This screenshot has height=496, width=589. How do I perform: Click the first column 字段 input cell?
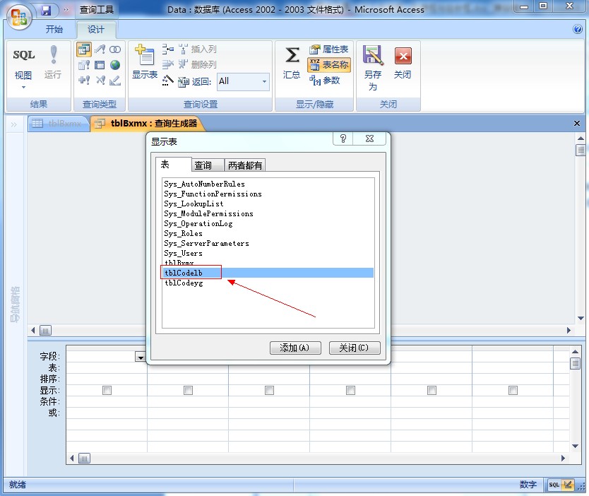click(x=106, y=357)
